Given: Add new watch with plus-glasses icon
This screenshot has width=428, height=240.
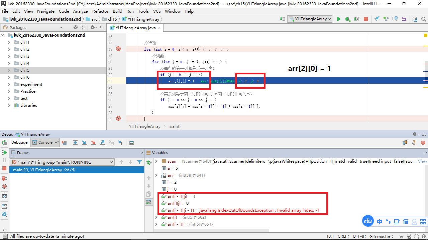Looking at the screenshot, I should pyautogui.click(x=149, y=162).
